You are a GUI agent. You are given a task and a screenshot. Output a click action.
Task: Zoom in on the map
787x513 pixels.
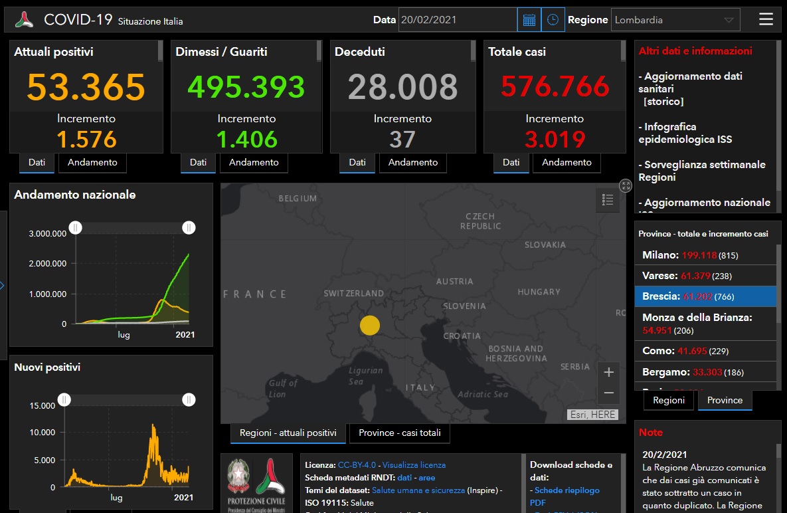(608, 372)
